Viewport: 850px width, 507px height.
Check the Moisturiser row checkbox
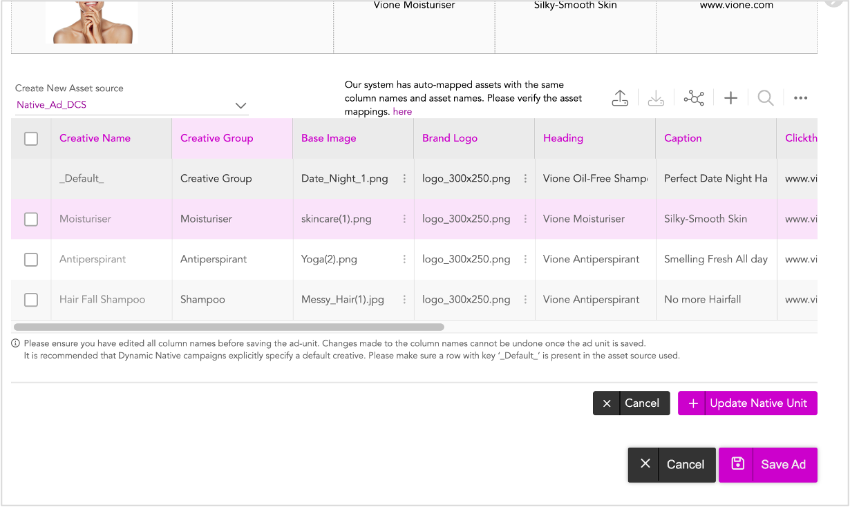[31, 219]
